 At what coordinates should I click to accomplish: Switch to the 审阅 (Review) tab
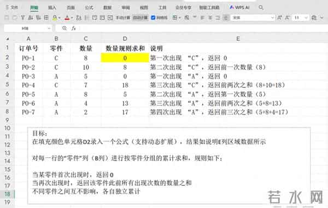click(126, 8)
